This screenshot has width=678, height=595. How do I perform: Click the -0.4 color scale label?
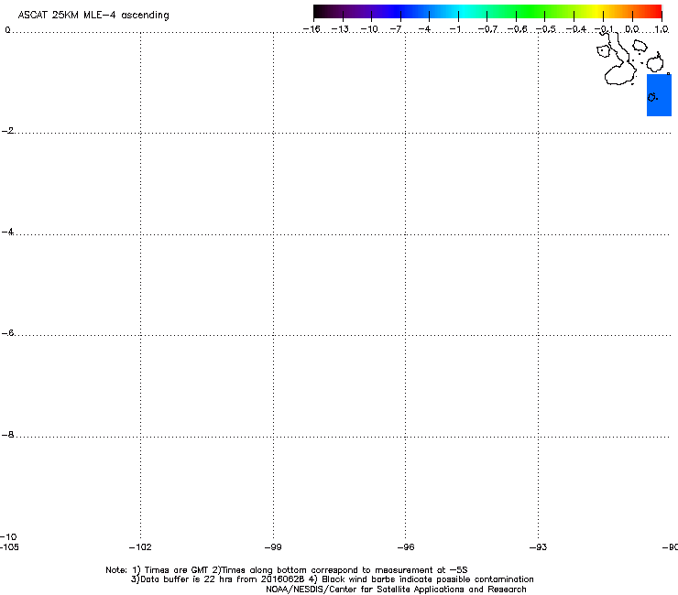point(576,29)
